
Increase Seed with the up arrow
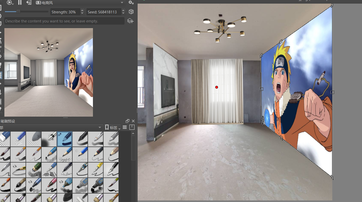click(123, 10)
